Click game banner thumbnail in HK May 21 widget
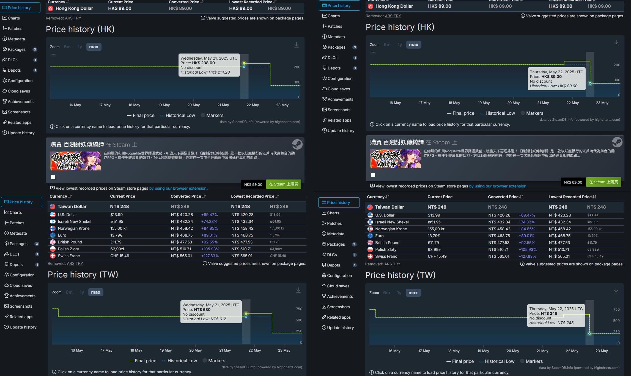The width and height of the screenshot is (631, 376). 76,161
